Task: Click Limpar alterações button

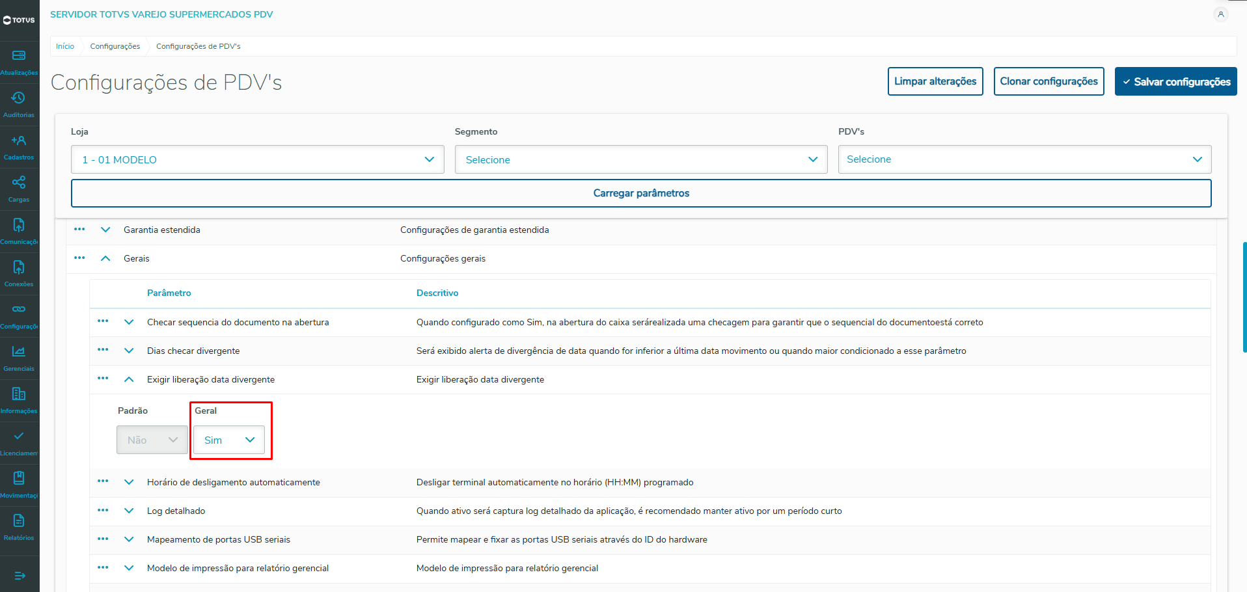Action: pos(935,81)
